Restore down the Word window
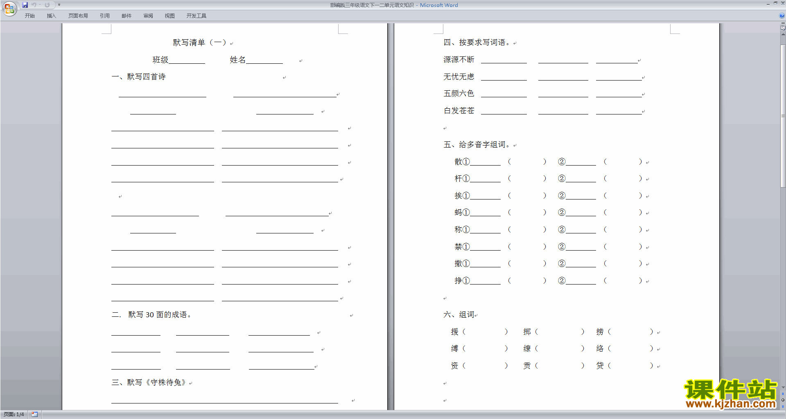Image resolution: width=786 pixels, height=419 pixels. (x=775, y=3)
